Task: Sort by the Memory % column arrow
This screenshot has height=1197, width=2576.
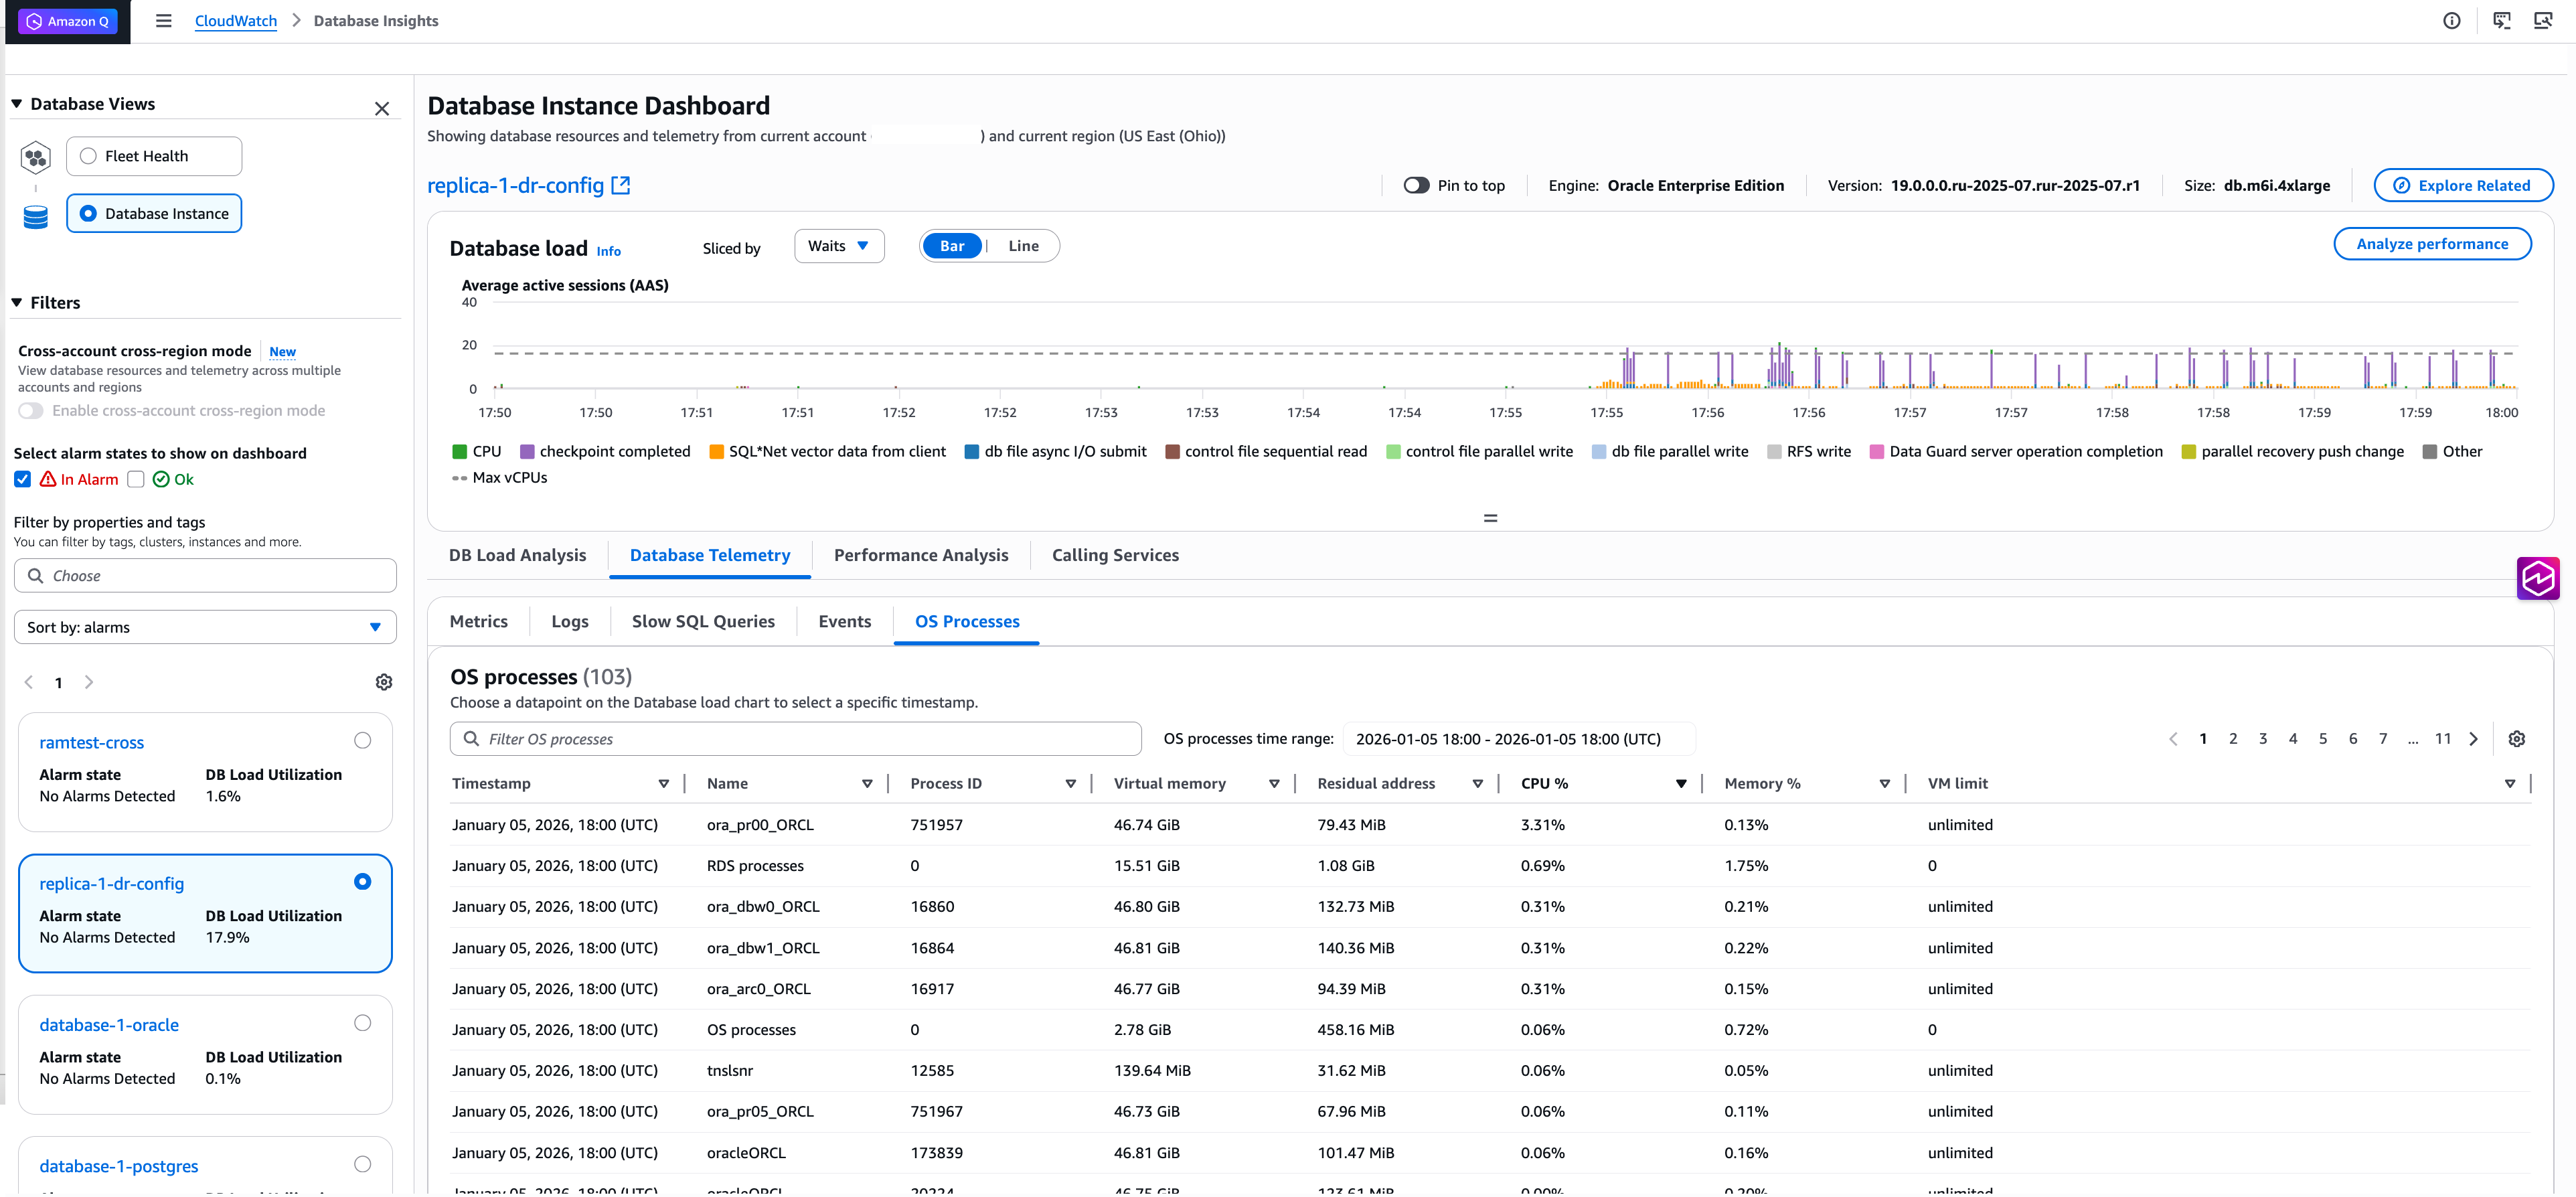Action: [x=1885, y=784]
